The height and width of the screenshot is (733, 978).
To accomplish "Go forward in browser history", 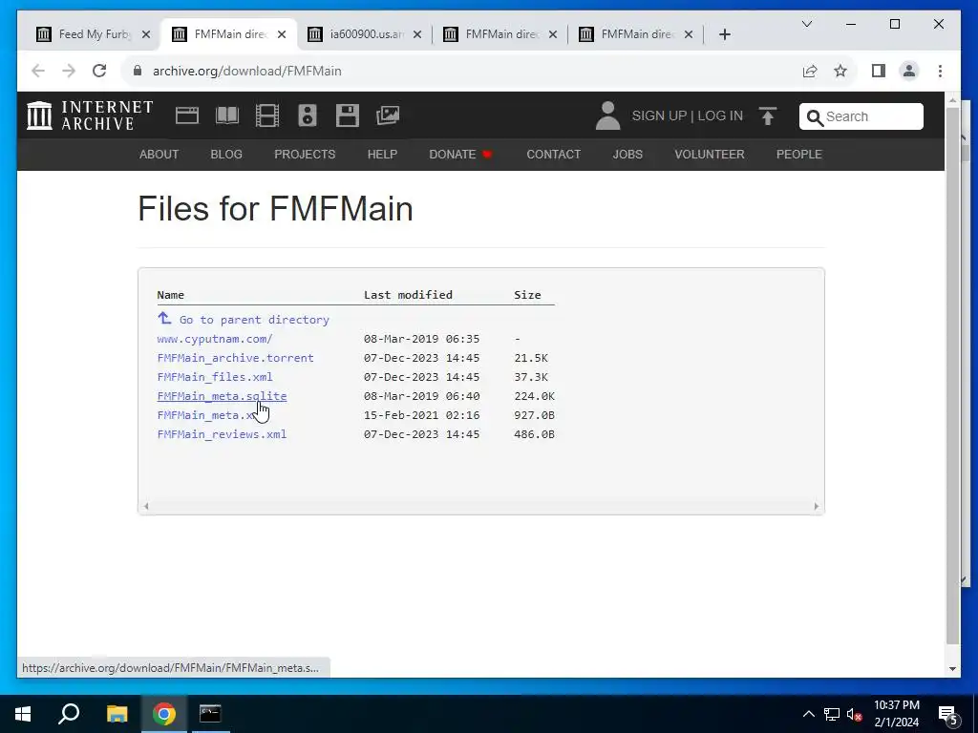I will point(69,71).
